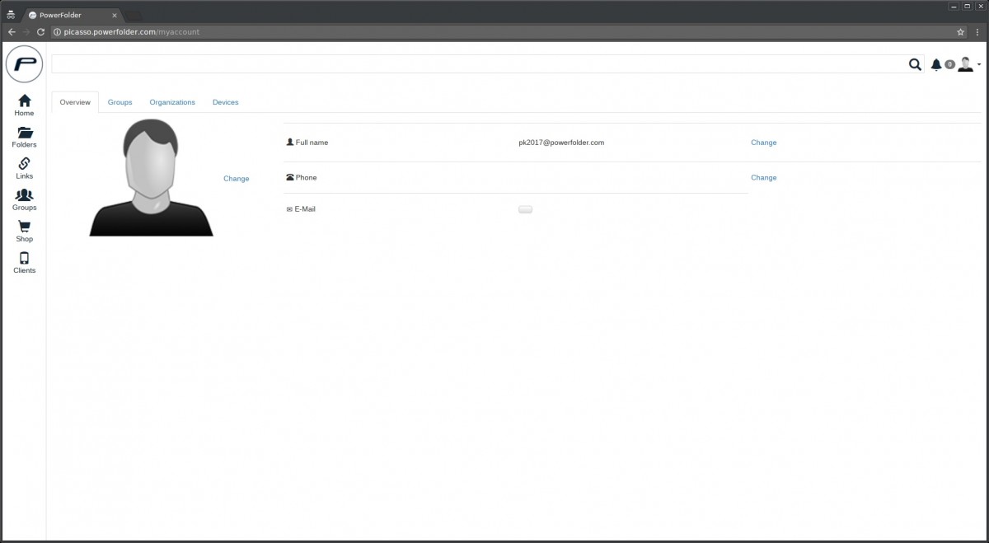This screenshot has height=543, width=989.
Task: Click the Groups sidebar icon
Action: coord(24,194)
